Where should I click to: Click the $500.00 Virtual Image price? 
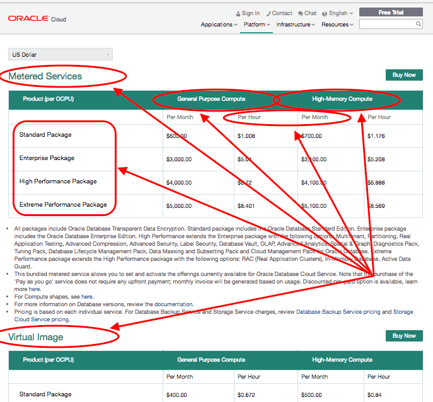click(x=311, y=395)
